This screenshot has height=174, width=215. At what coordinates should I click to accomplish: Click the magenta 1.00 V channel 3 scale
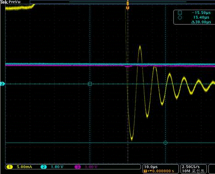[x=91, y=167]
